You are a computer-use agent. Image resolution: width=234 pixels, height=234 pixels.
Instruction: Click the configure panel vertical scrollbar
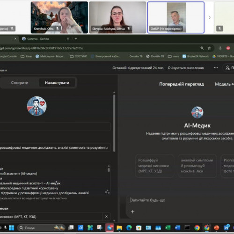coord(114,123)
